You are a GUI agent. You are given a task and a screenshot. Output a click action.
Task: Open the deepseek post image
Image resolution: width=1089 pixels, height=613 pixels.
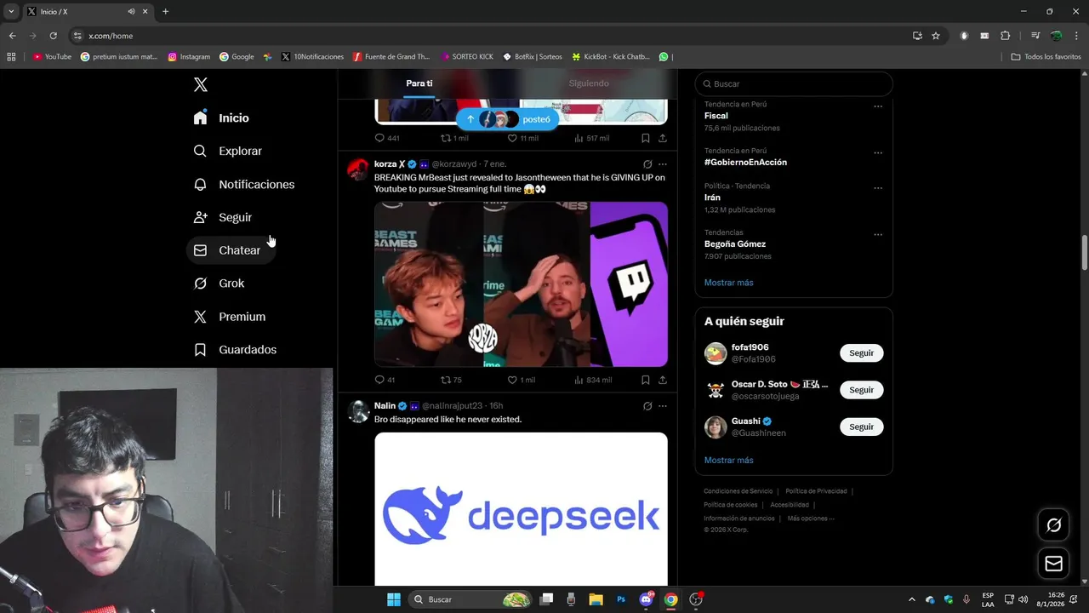pos(521,509)
